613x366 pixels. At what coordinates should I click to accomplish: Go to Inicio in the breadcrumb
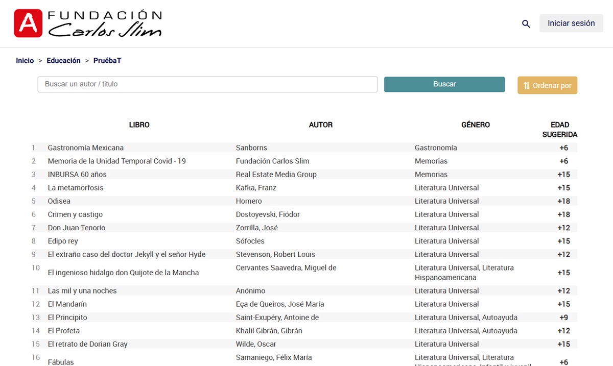[25, 61]
